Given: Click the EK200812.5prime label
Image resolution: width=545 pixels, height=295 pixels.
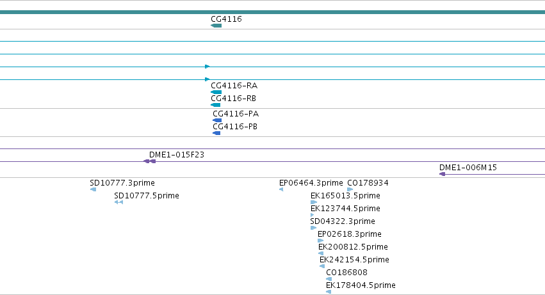Looking at the screenshot, I should (353, 247).
